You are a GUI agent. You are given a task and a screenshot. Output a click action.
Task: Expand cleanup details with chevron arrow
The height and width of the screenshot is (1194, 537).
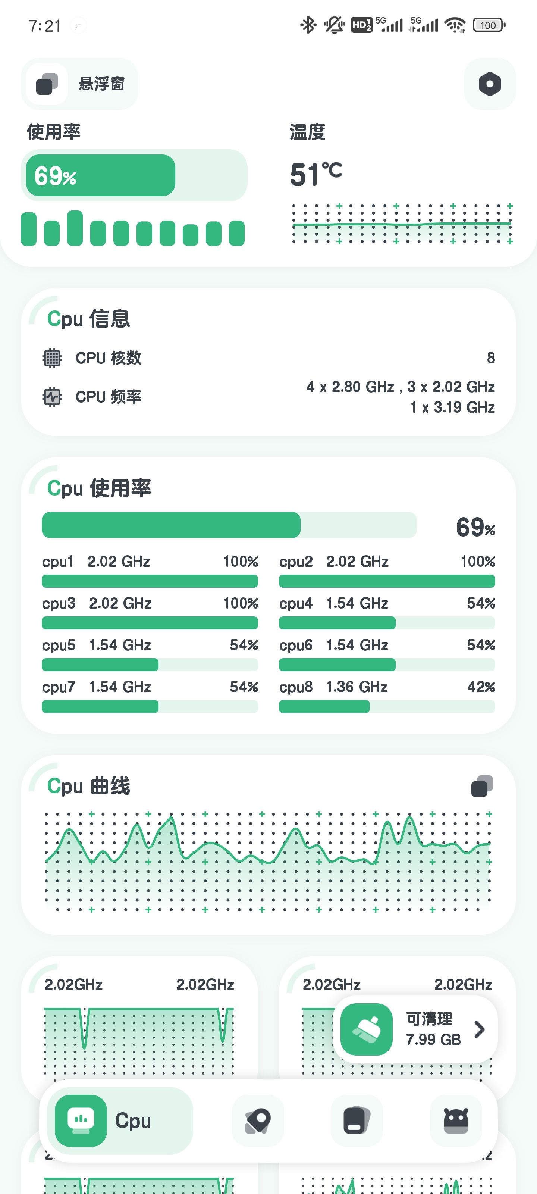pos(480,1029)
